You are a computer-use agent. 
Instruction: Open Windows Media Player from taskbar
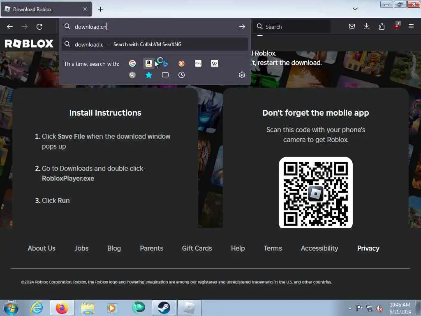click(x=112, y=308)
